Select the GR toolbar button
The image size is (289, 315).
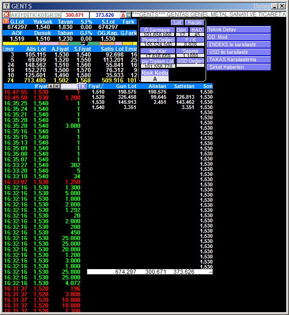[50, 15]
